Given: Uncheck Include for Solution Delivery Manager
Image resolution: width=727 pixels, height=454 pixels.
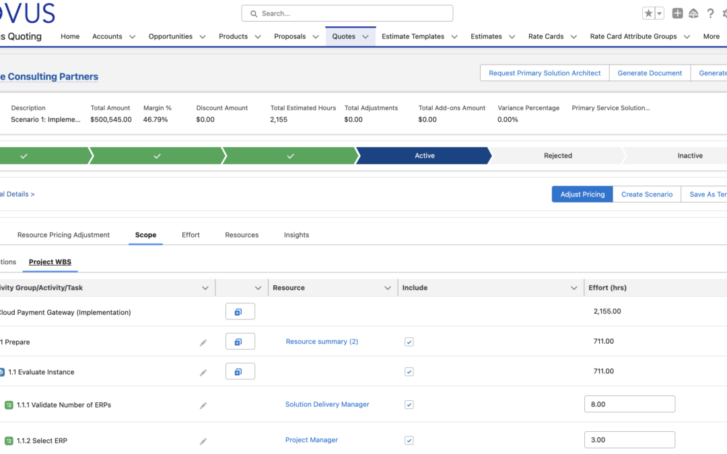Looking at the screenshot, I should pos(409,404).
